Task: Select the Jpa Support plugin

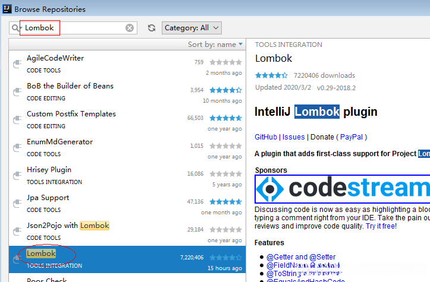Action: click(127, 204)
